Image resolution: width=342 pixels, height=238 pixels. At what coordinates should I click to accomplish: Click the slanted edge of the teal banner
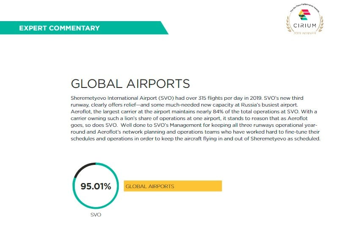pos(164,28)
